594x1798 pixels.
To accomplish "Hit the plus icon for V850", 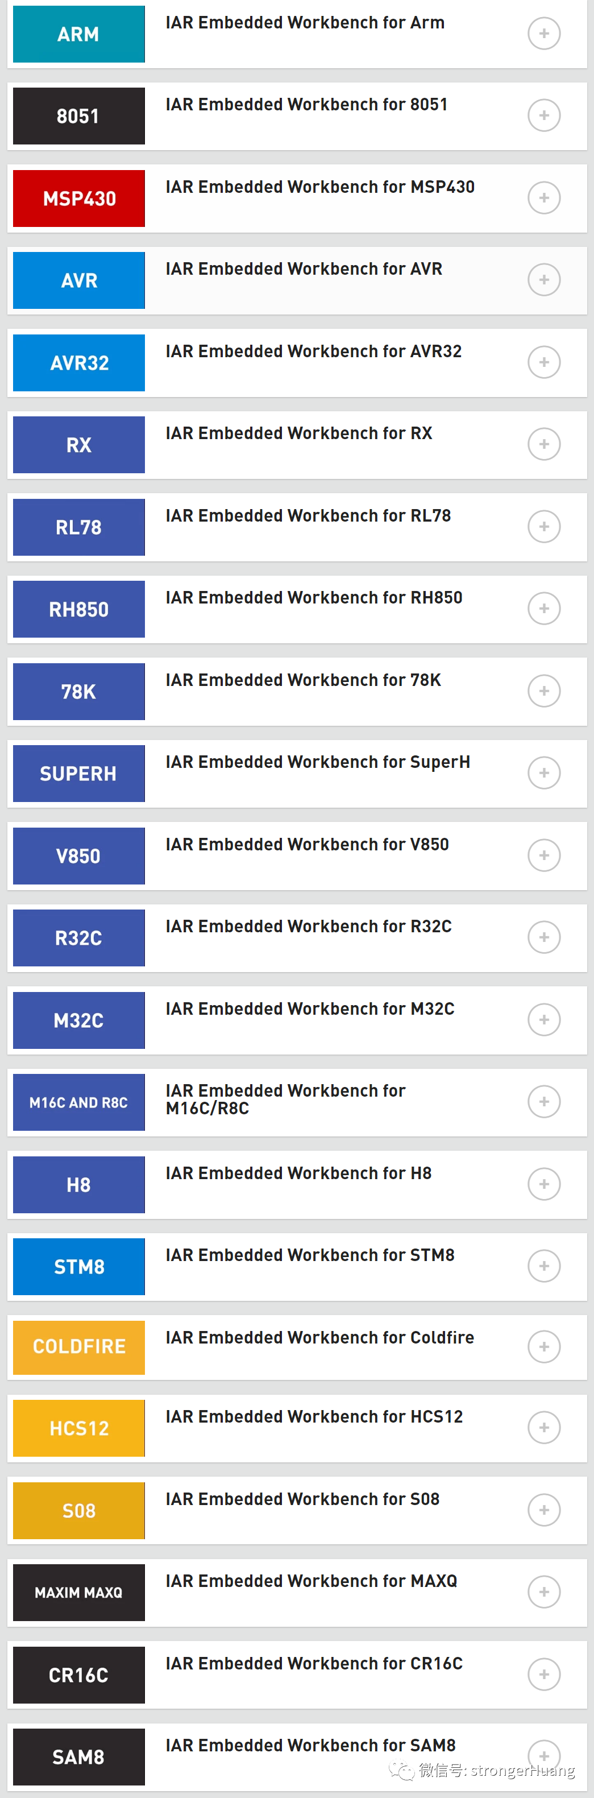I will point(544,855).
